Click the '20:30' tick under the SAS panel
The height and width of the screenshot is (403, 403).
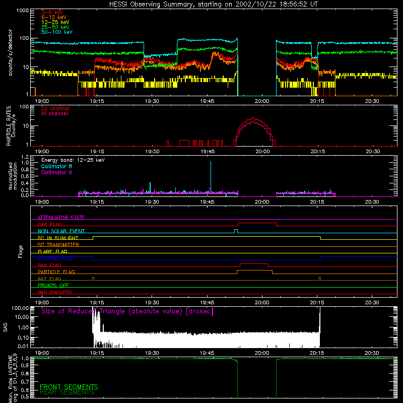point(372,353)
